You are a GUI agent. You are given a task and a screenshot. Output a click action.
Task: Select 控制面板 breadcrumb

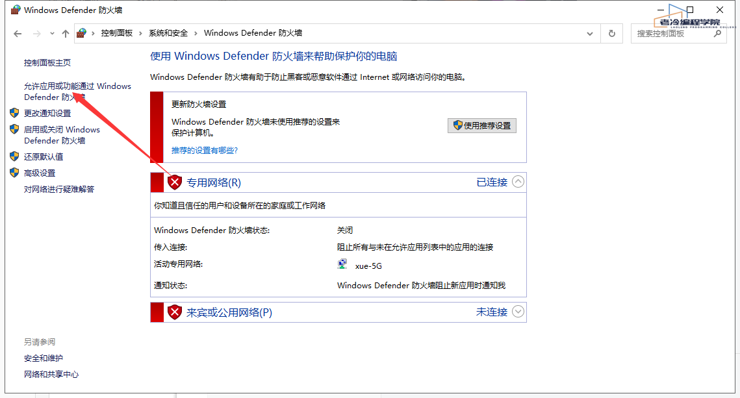pyautogui.click(x=116, y=33)
